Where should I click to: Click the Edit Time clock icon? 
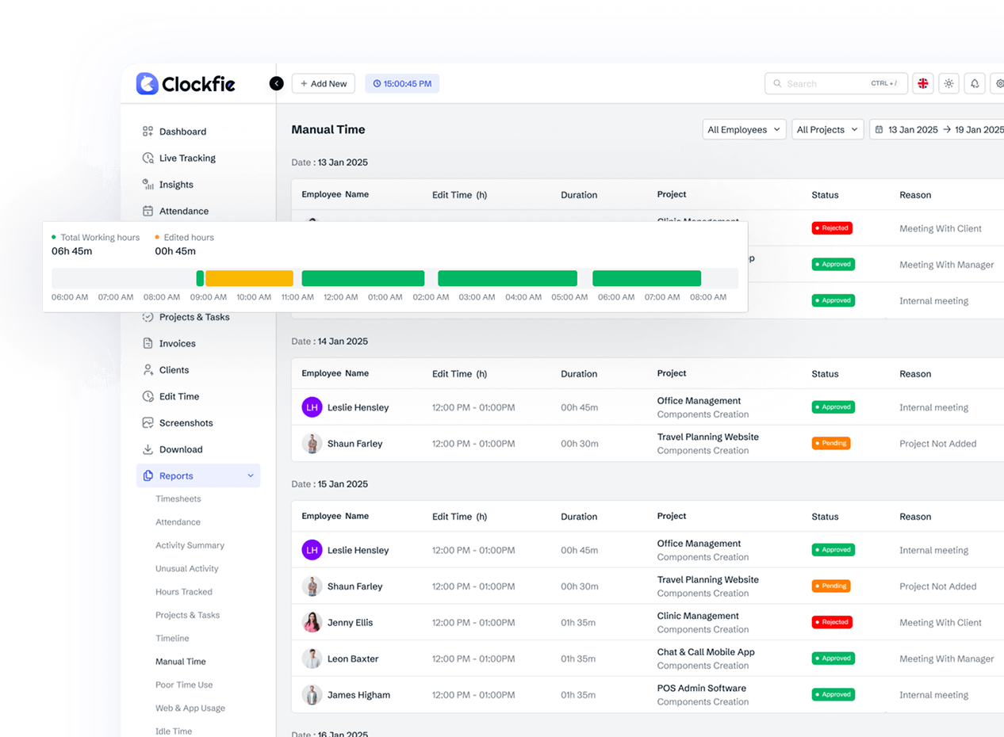tap(148, 396)
